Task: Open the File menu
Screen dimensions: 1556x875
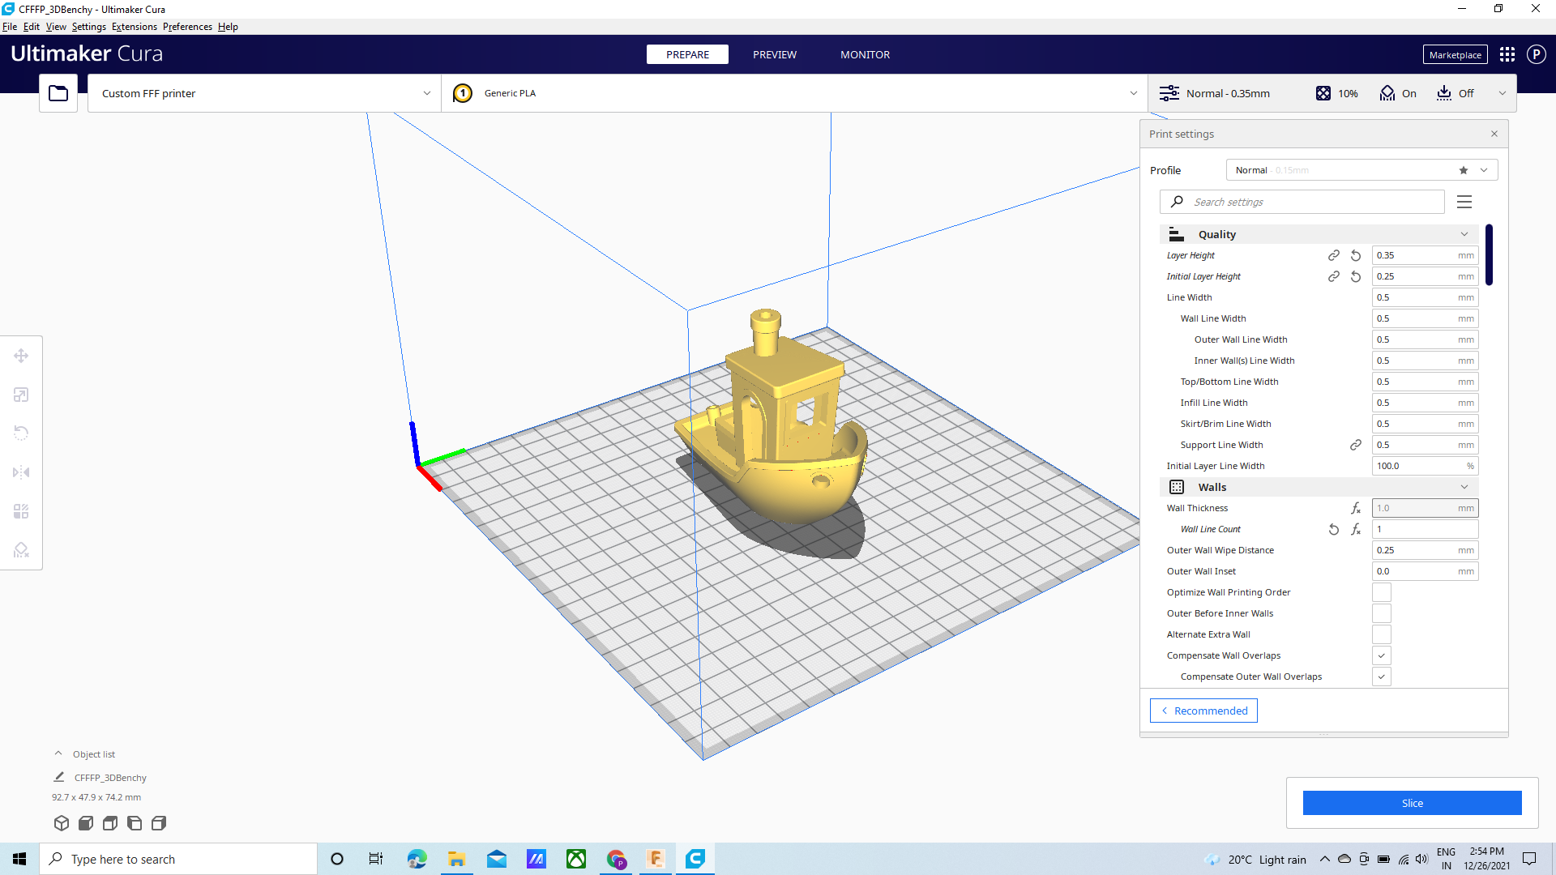Action: point(10,27)
